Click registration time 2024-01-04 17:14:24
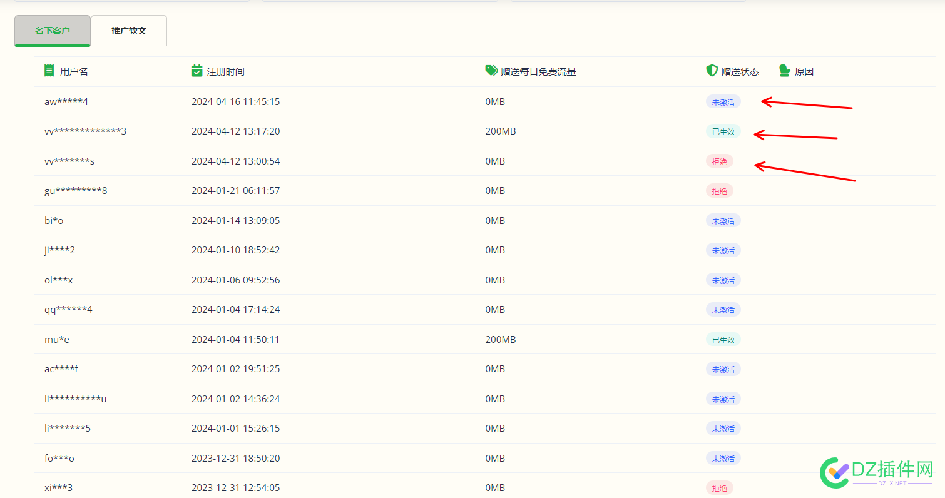The height and width of the screenshot is (498, 945). [236, 310]
